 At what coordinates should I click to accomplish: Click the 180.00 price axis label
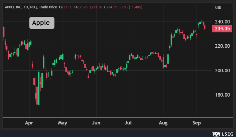pyautogui.click(x=222, y=95)
